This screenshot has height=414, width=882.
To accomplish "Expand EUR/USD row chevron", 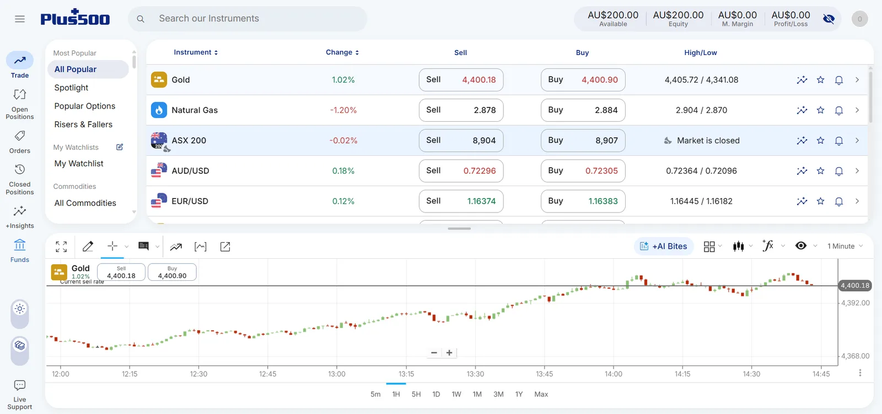I will click(857, 201).
